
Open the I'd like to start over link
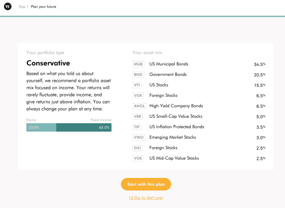(x=146, y=197)
